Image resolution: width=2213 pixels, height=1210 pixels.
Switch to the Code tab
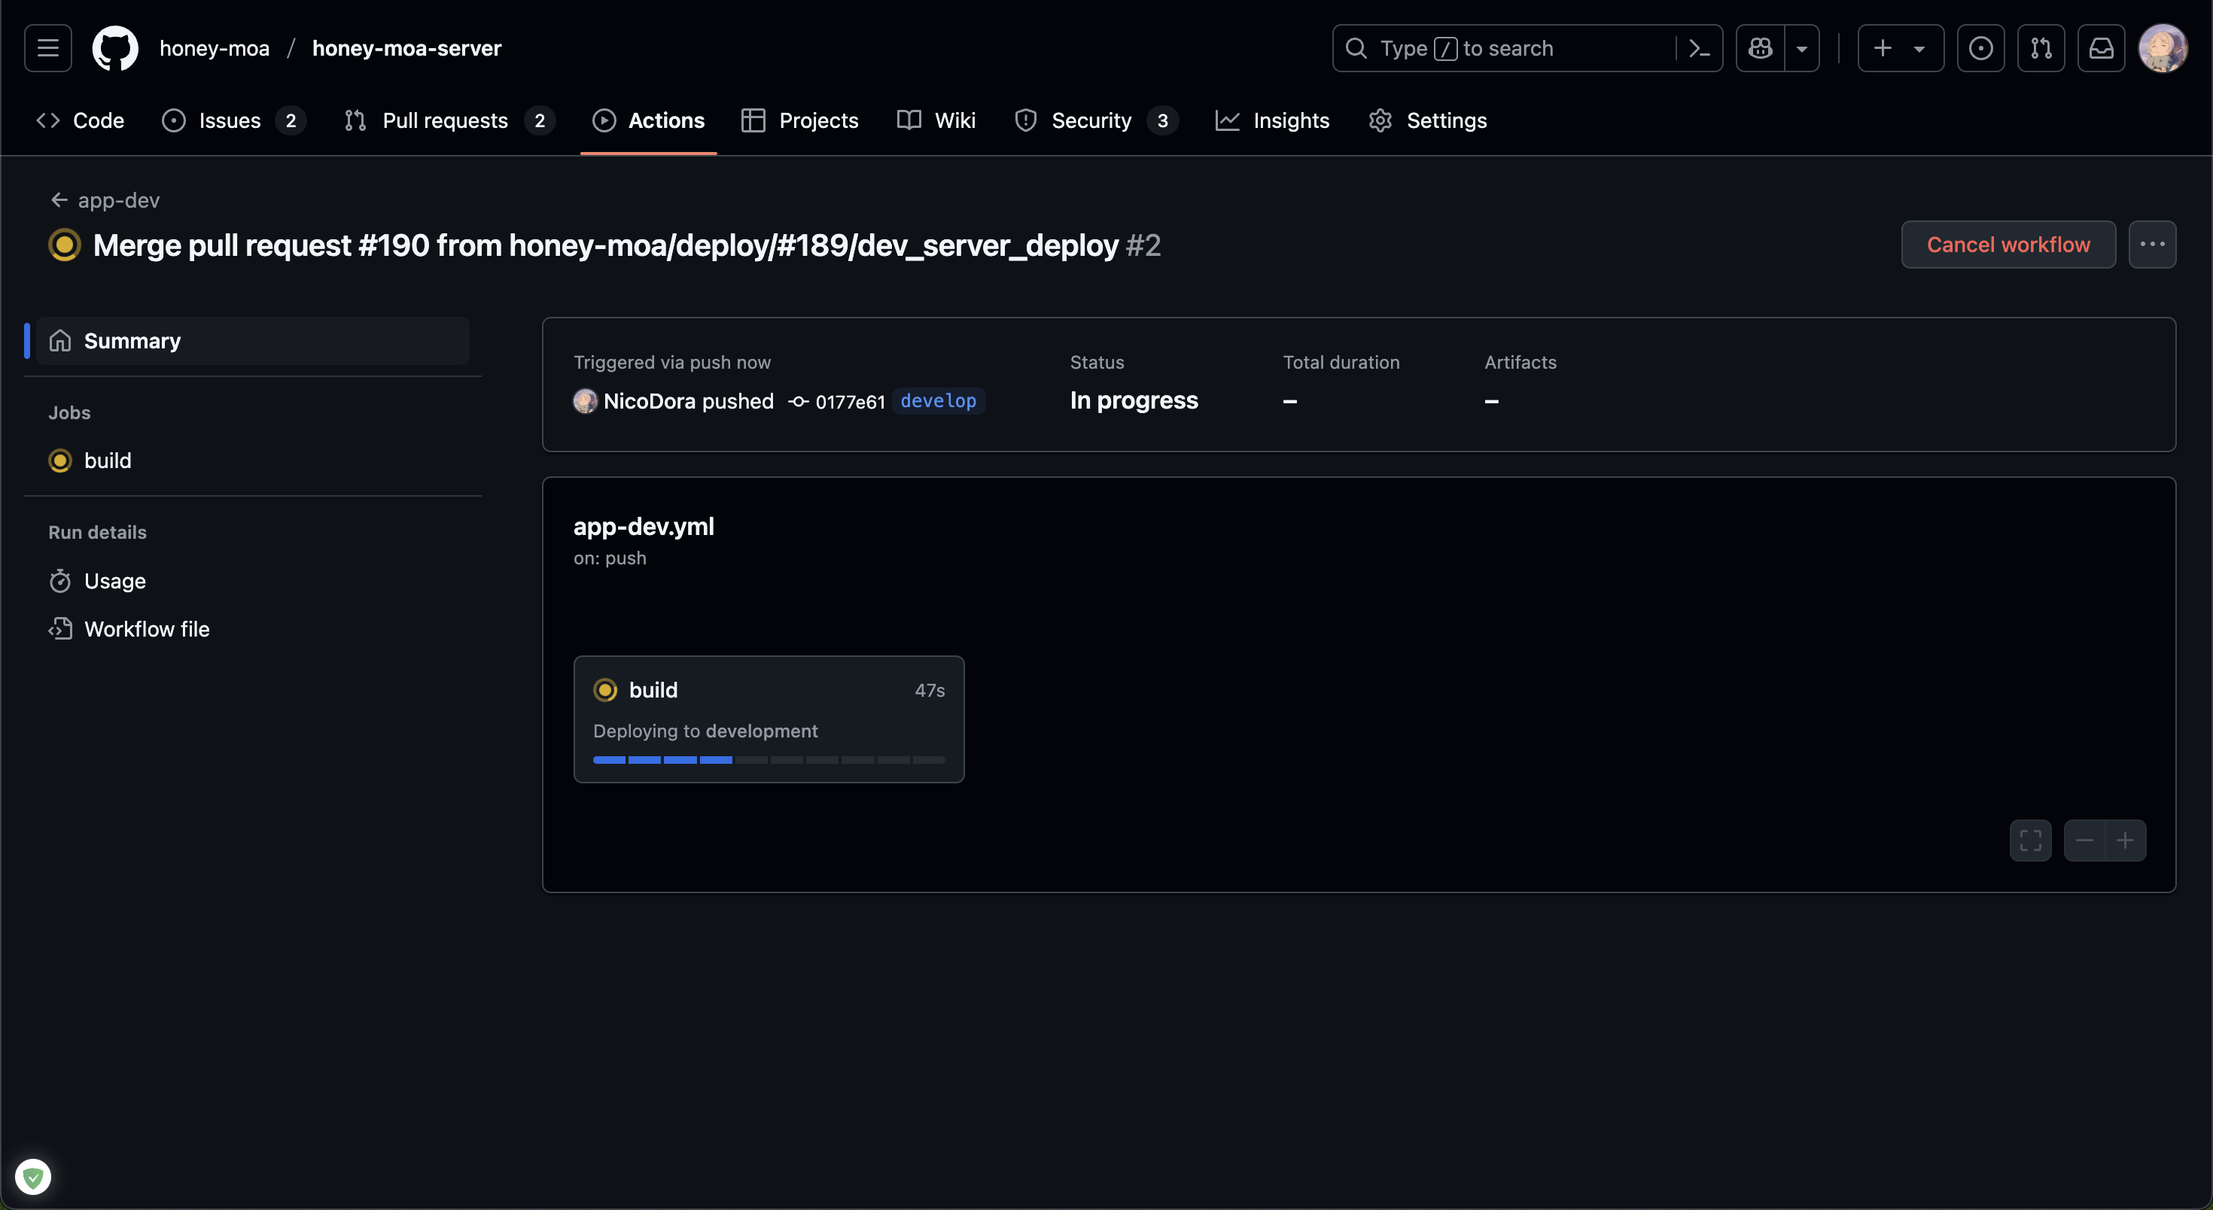81,120
